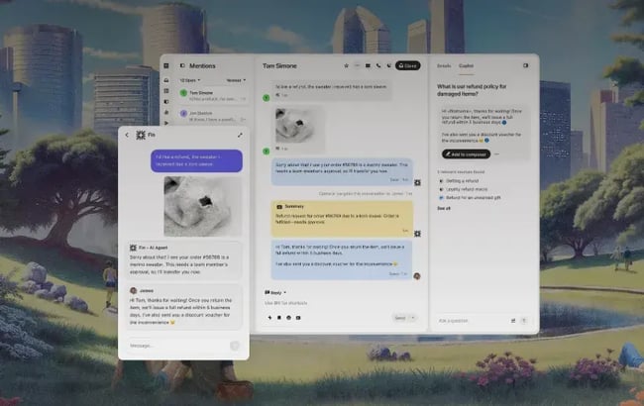Open the 'Refund for an unwanted gift' source
The height and width of the screenshot is (406, 644).
(473, 197)
